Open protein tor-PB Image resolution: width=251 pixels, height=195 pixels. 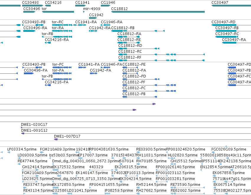[47, 76]
